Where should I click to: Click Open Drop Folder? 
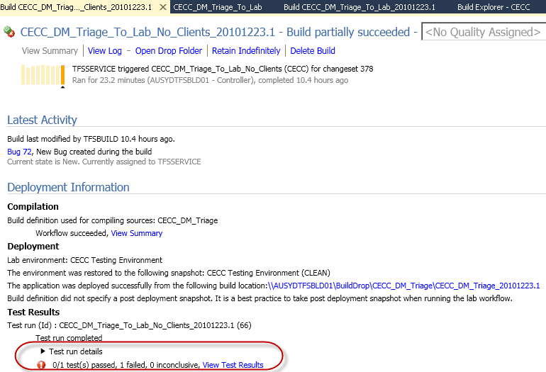[x=169, y=51]
